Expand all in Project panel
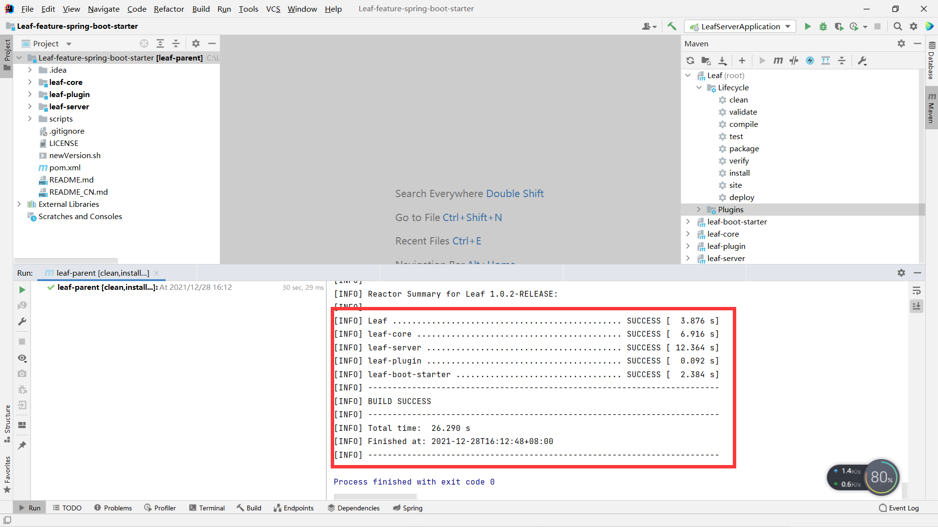 pyautogui.click(x=160, y=43)
